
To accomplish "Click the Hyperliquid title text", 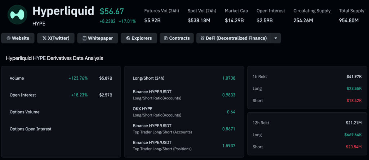I will [x=63, y=11].
